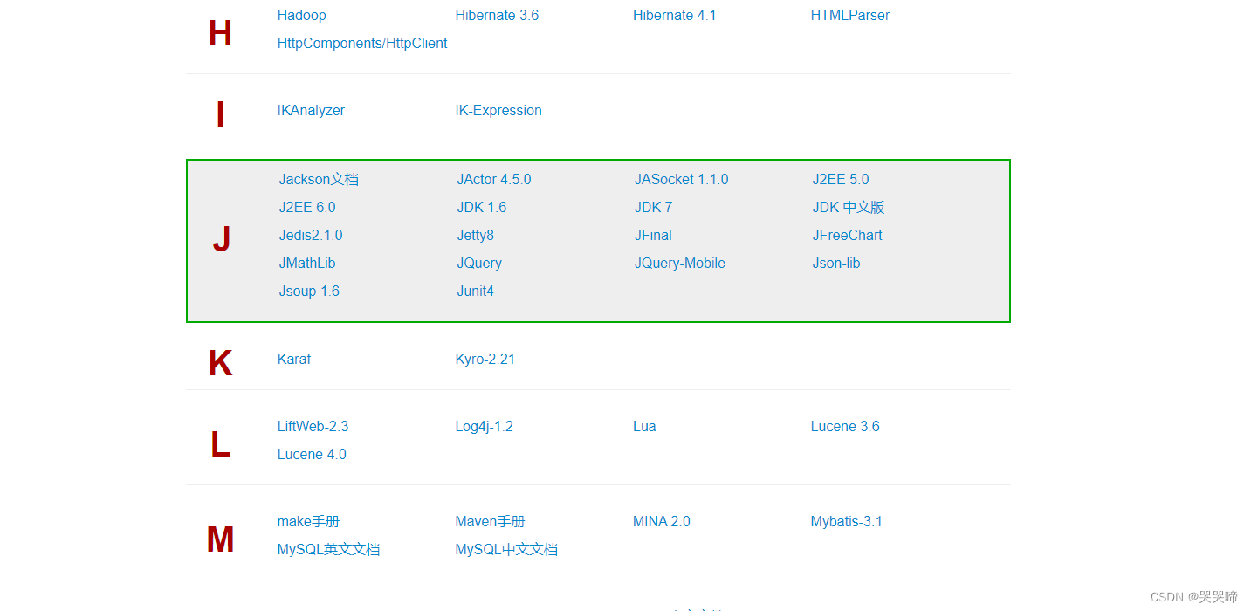Select the MySQL中文文档 link
This screenshot has height=611, width=1251.
coord(506,549)
